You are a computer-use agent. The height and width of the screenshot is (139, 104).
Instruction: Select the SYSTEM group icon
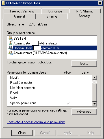coord(11,38)
